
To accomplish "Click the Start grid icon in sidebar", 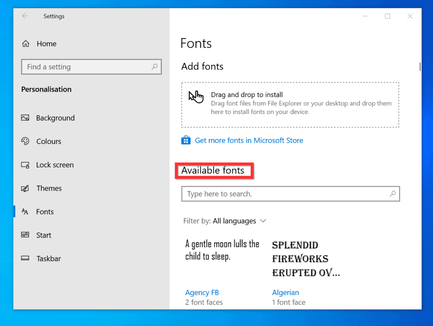I will (x=25, y=235).
